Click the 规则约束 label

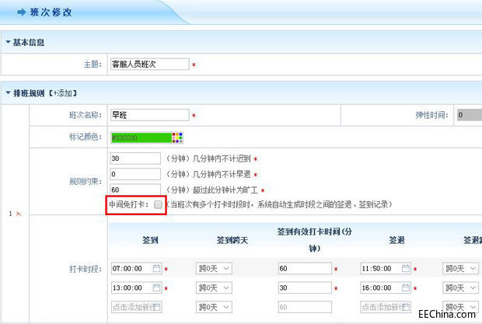coord(86,182)
